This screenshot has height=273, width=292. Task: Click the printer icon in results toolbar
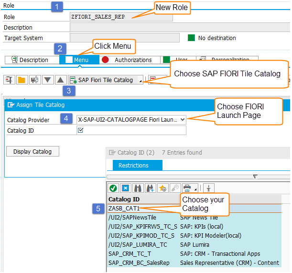(187, 188)
